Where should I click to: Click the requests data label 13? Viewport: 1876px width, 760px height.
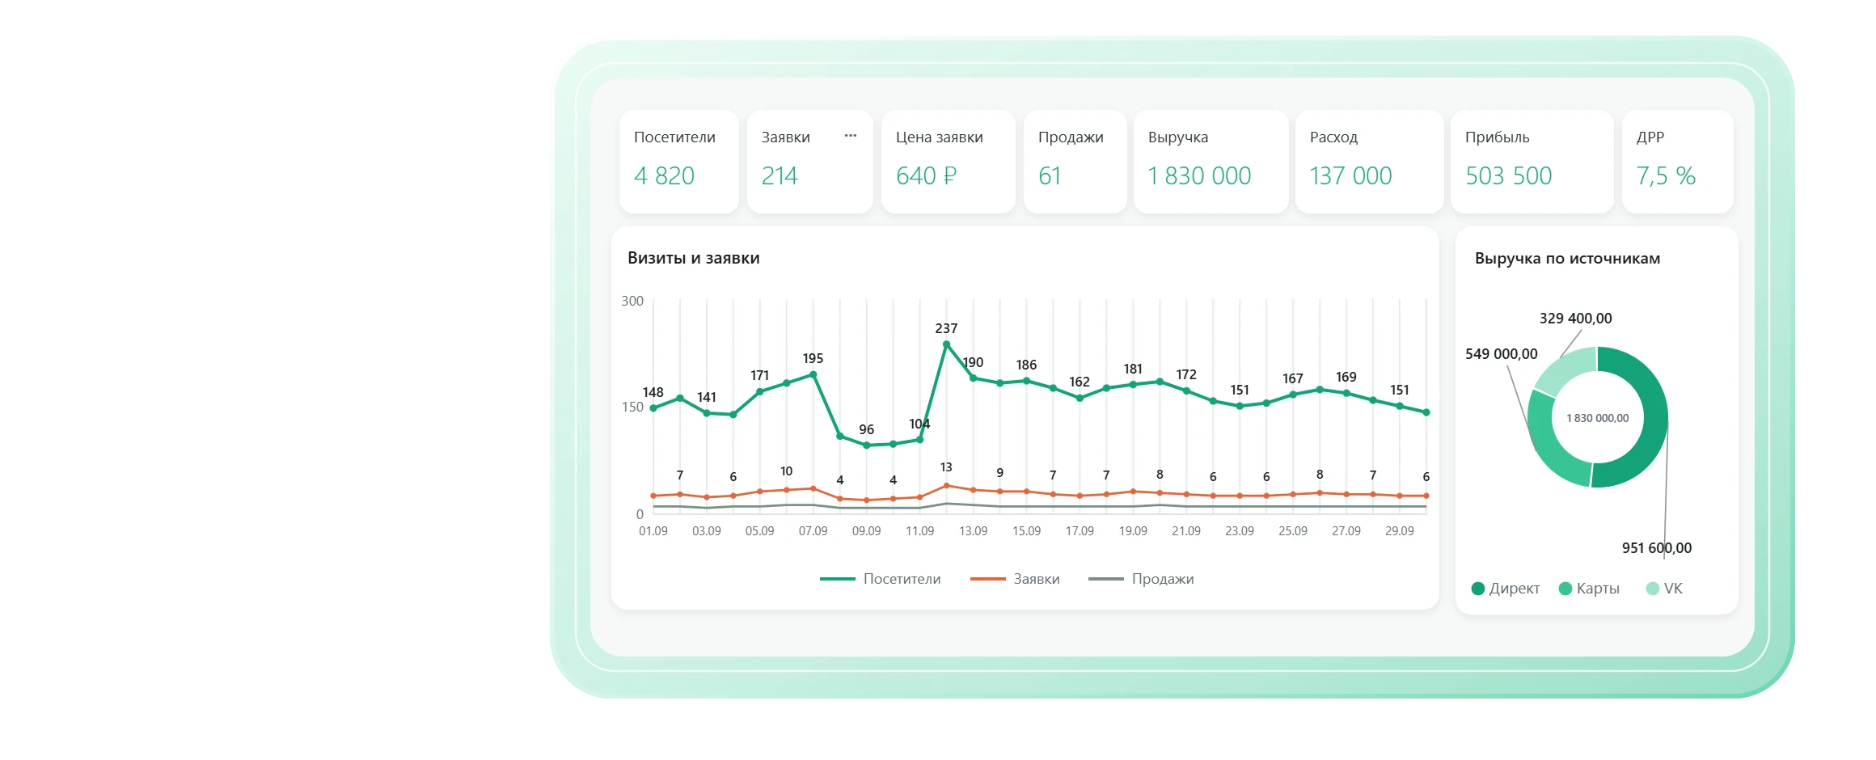pos(946,467)
